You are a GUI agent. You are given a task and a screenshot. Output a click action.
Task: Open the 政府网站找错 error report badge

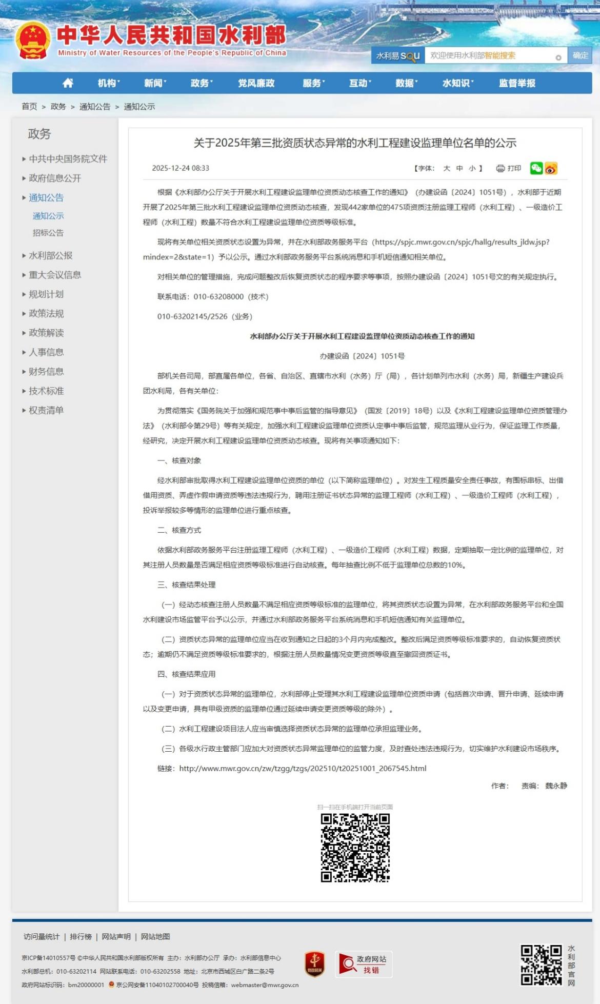[x=364, y=964]
